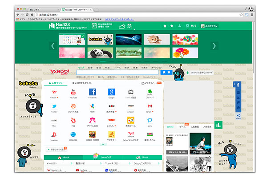Open the 2channel site icon
267x178 pixels.
(73, 106)
